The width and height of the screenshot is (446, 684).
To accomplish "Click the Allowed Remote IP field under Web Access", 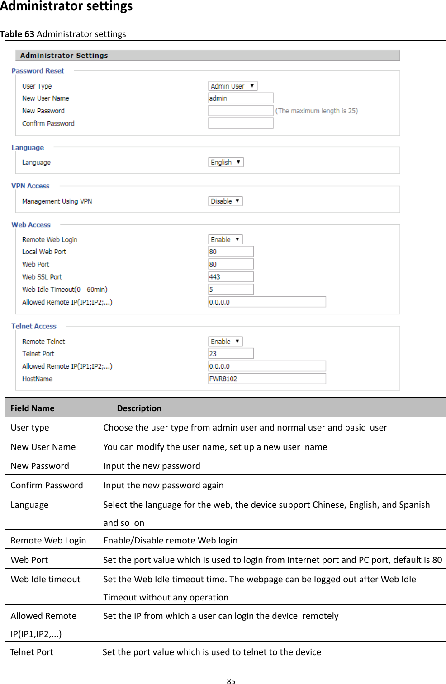I will 267,302.
